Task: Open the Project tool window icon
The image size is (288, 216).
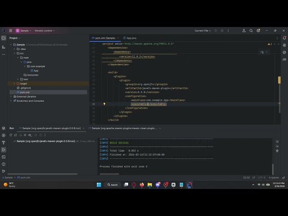Action: pyautogui.click(x=4, y=38)
